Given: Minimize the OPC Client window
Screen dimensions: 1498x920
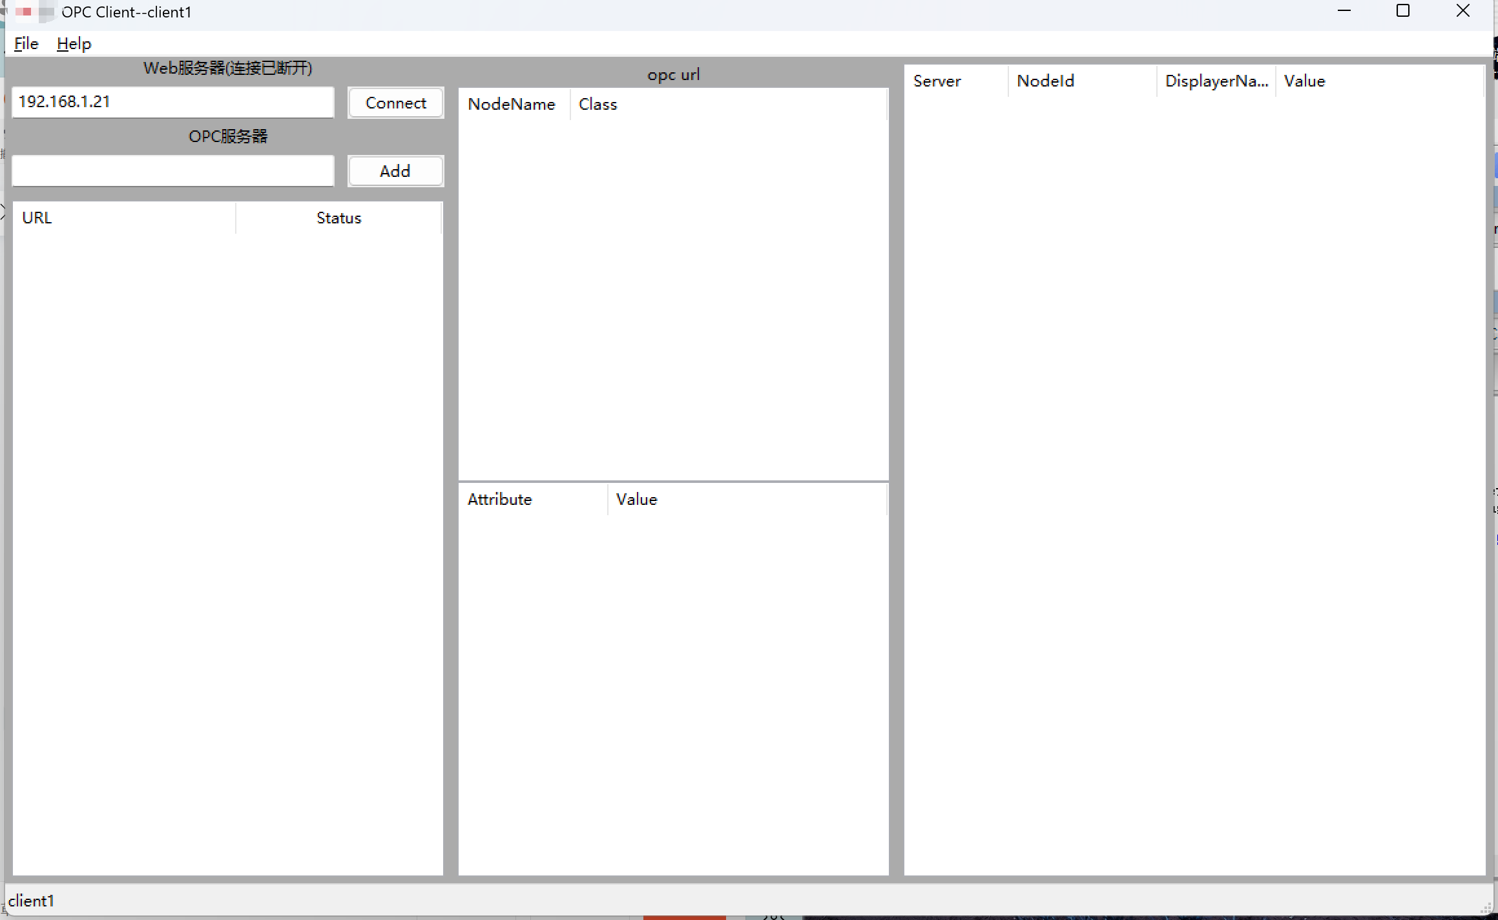Looking at the screenshot, I should pos(1344,12).
